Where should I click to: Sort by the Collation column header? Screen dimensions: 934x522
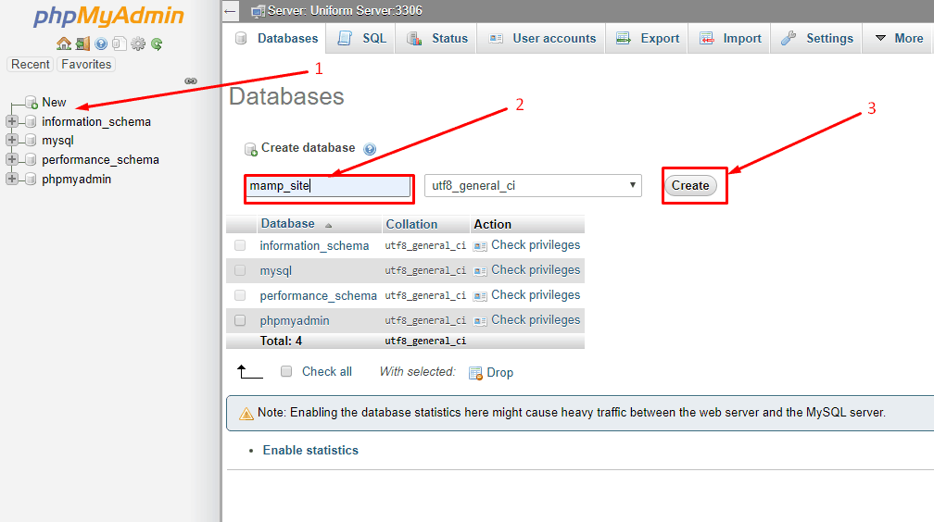[x=411, y=224]
